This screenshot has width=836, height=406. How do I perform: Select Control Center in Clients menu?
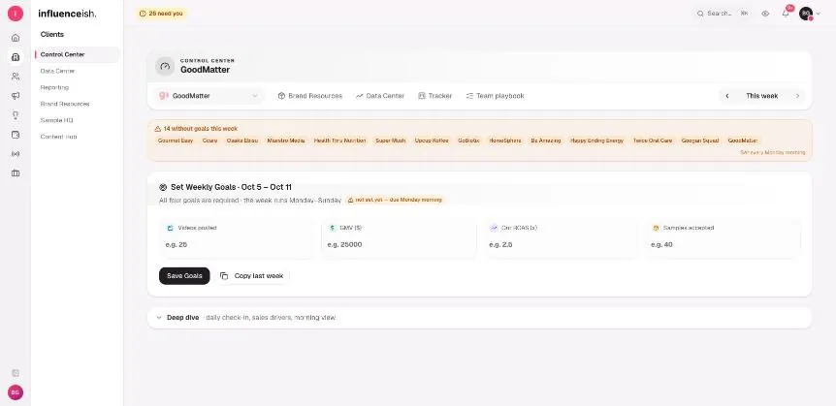click(78, 54)
